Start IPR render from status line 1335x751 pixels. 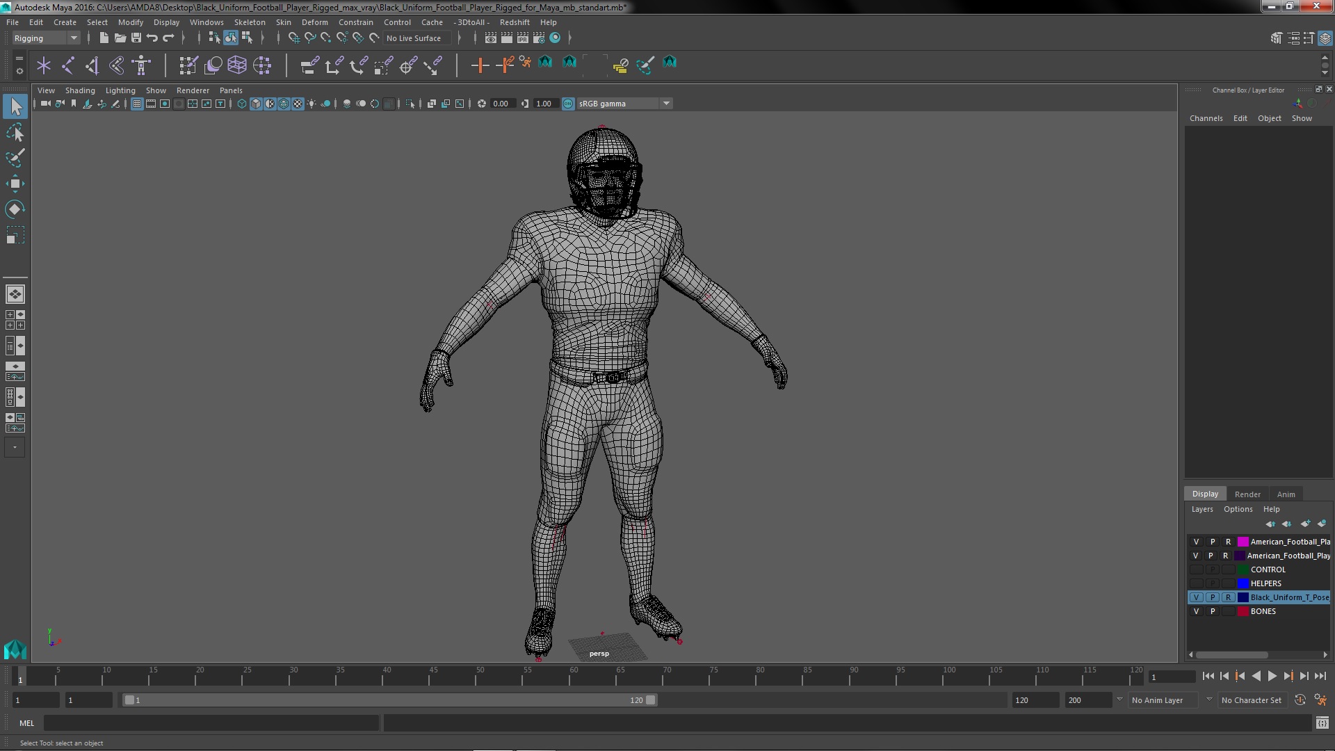[x=523, y=38]
